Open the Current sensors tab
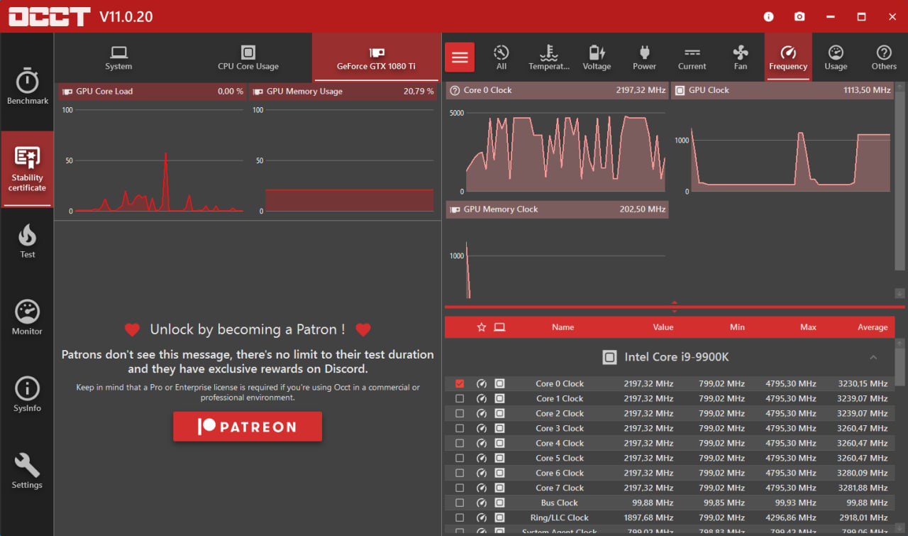Image resolution: width=908 pixels, height=536 pixels. pyautogui.click(x=692, y=58)
